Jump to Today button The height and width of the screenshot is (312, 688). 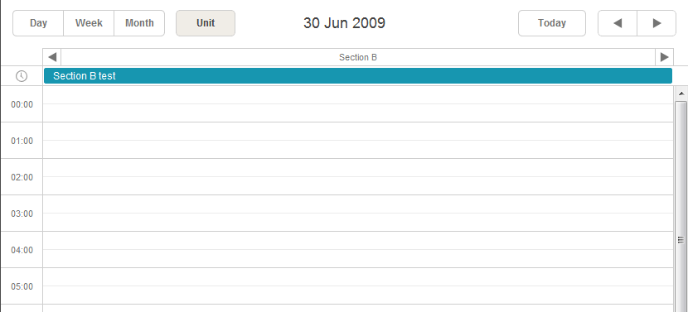(x=552, y=23)
